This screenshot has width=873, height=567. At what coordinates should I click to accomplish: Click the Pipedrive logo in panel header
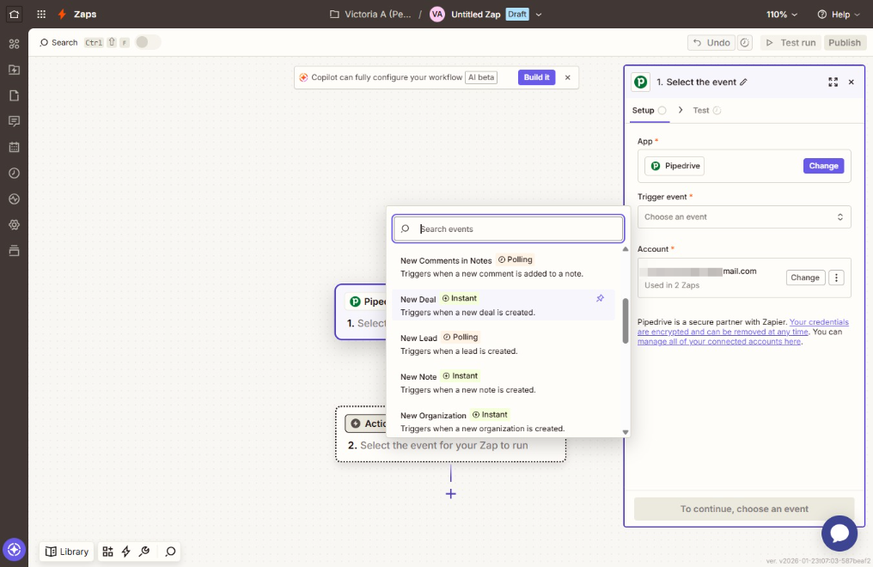pyautogui.click(x=641, y=82)
